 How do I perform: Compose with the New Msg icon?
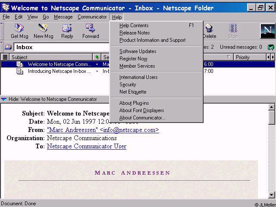(x=43, y=28)
